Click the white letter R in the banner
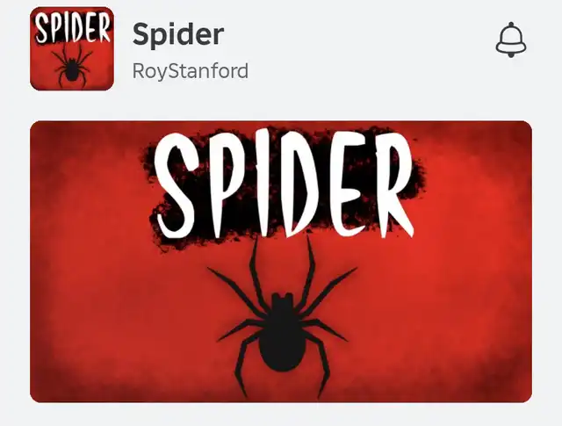 click(x=394, y=184)
